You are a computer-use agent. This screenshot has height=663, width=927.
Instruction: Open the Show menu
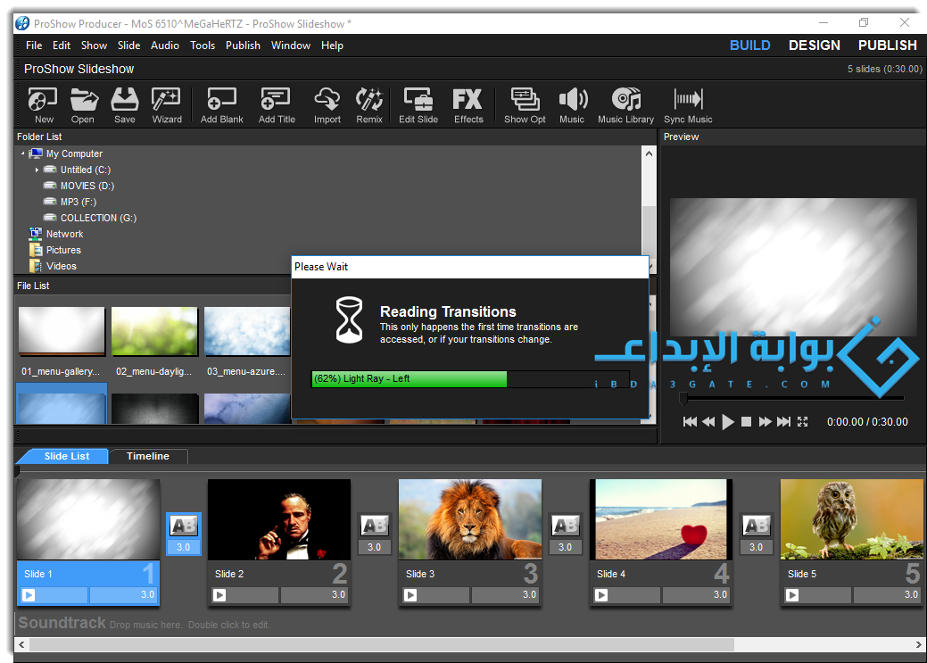pyautogui.click(x=94, y=46)
